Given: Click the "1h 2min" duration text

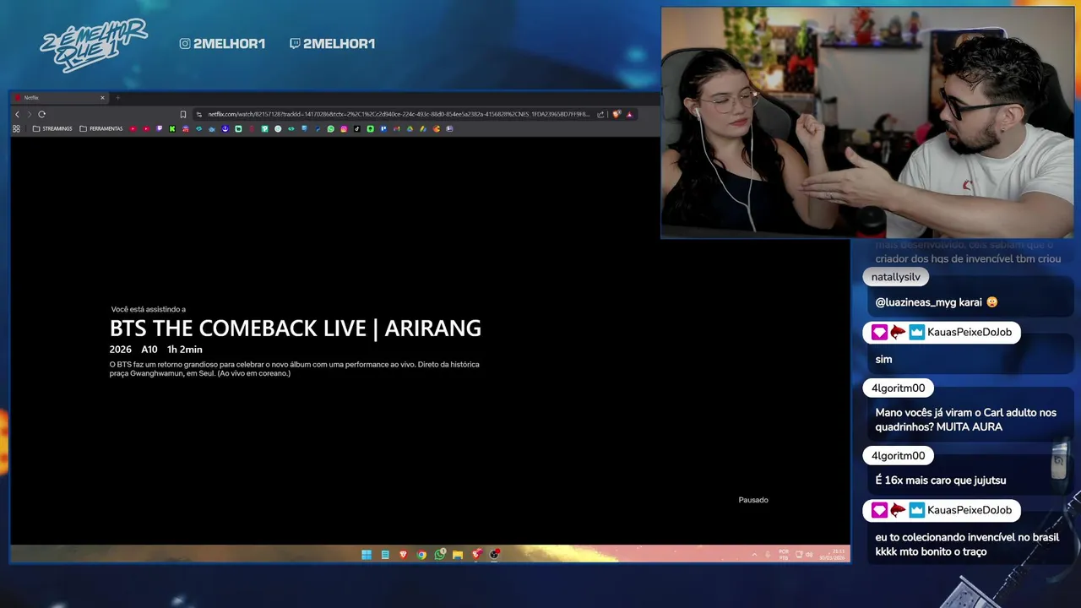Looking at the screenshot, I should point(185,350).
